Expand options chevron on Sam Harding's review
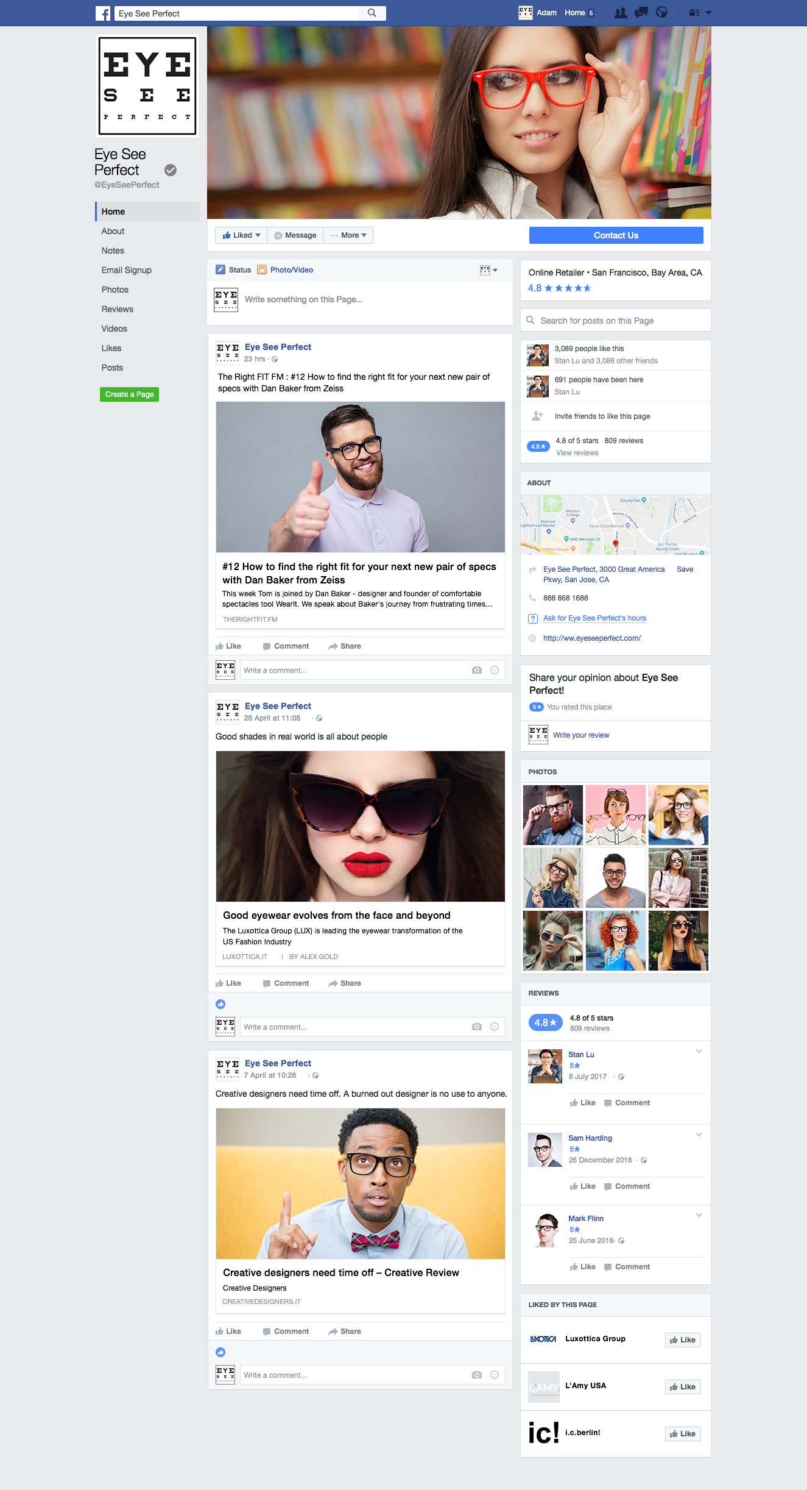807x1490 pixels. [699, 1135]
